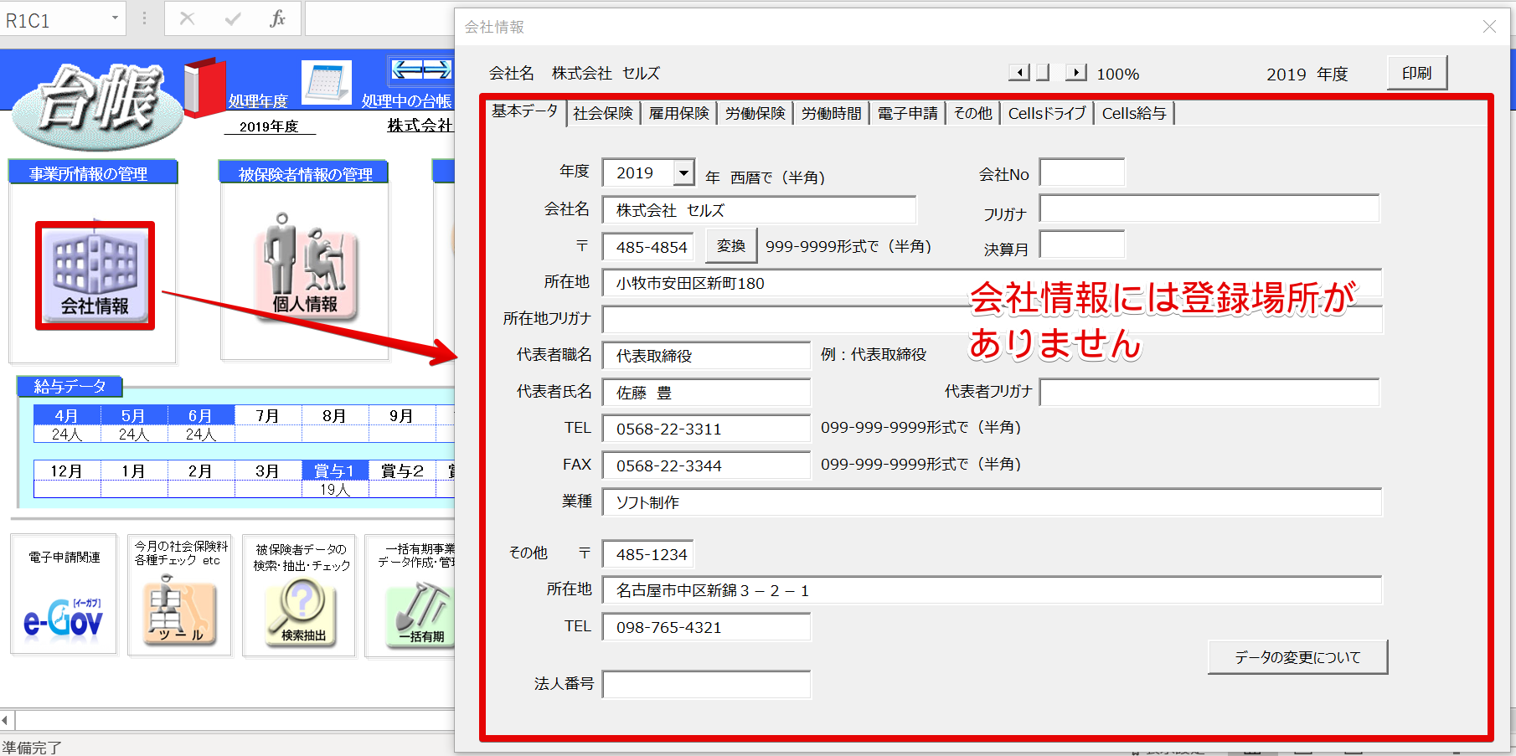
Task: Click the その他 postal field 485-1234
Action: point(647,554)
